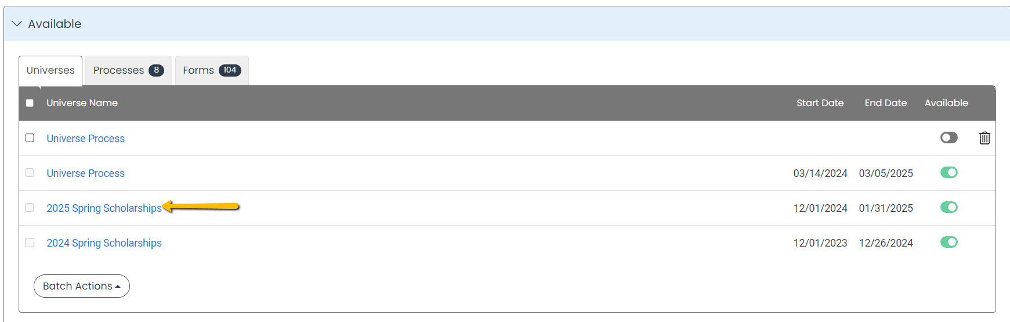Check the first Universe Process row checkbox

30,138
